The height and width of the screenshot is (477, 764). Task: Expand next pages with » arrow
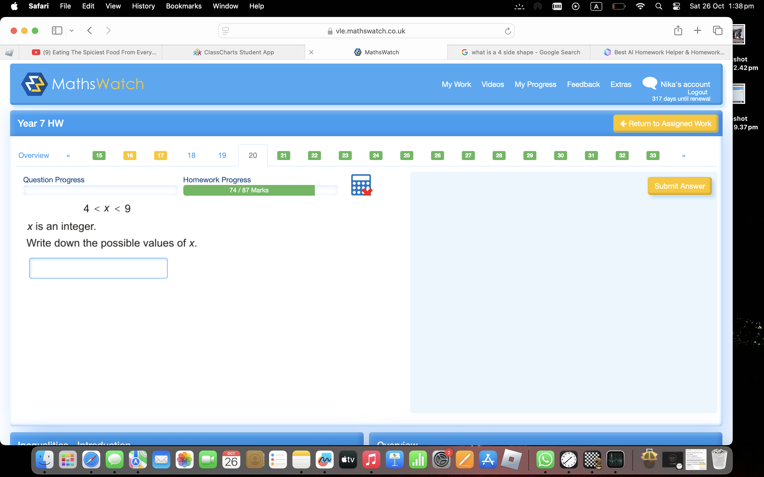point(684,155)
